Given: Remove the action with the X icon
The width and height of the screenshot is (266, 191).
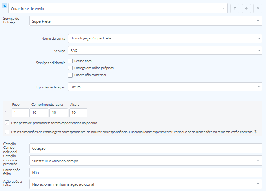Looking at the screenshot, I should 258,8.
